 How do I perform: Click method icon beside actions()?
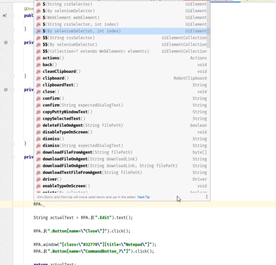38,58
